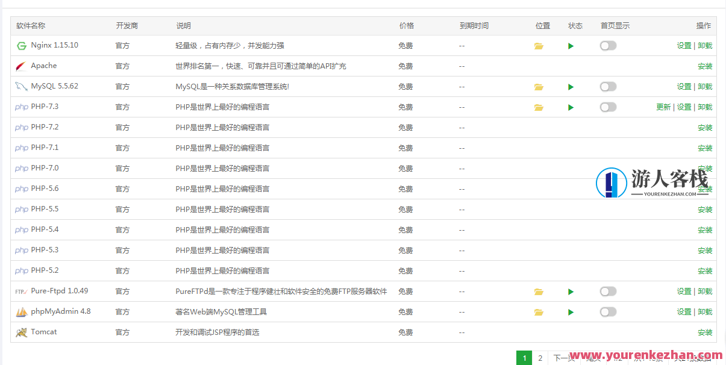Click the Apache feather icon

click(22, 66)
